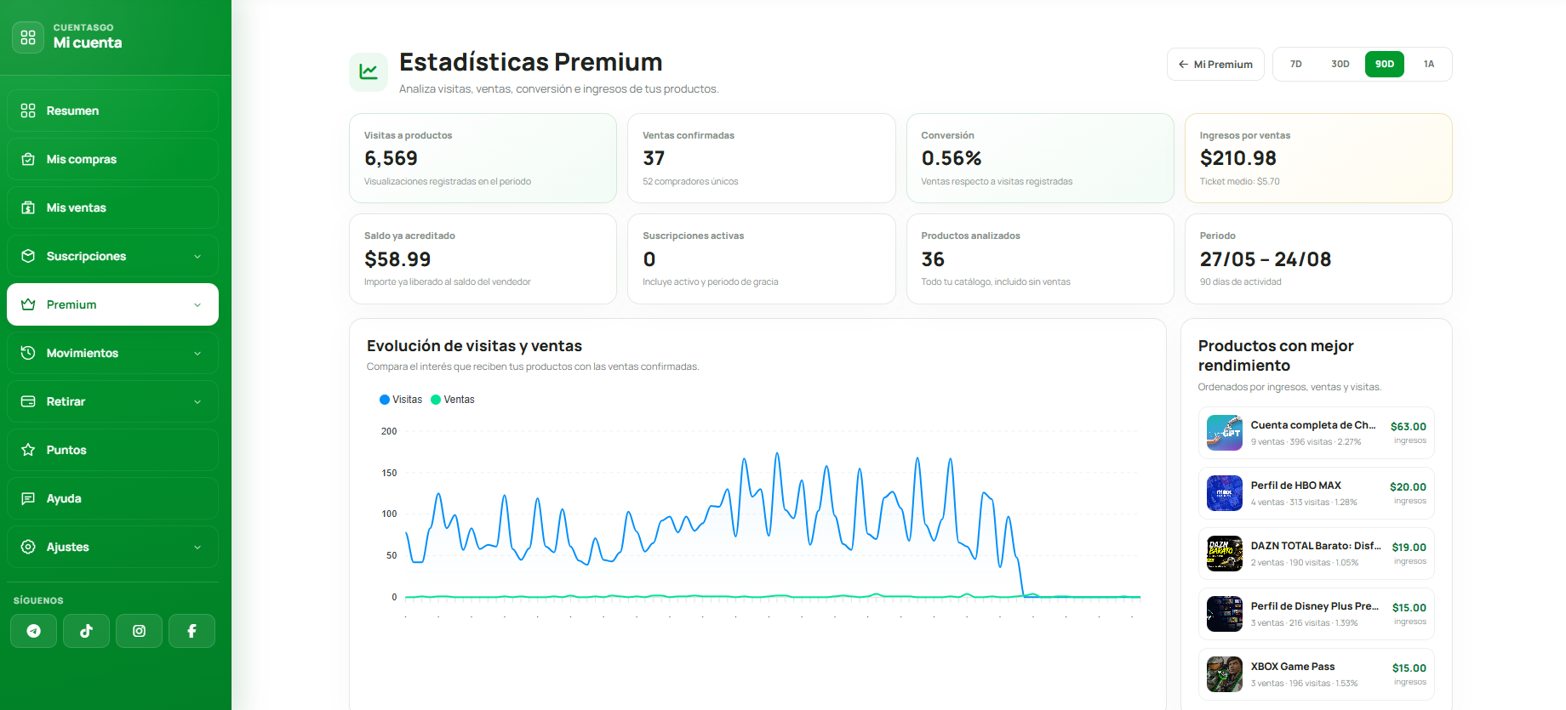This screenshot has height=710, width=1566.
Task: Click the Mis compras shopping bag icon
Action: (x=28, y=159)
